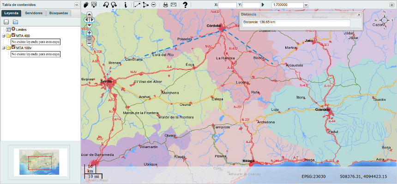Select the Limites layer radio button

tap(13, 29)
